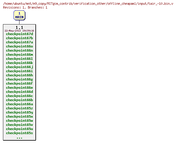Open revision 1.1 label
Viewport: 176px width, 143px height.
[19, 27]
